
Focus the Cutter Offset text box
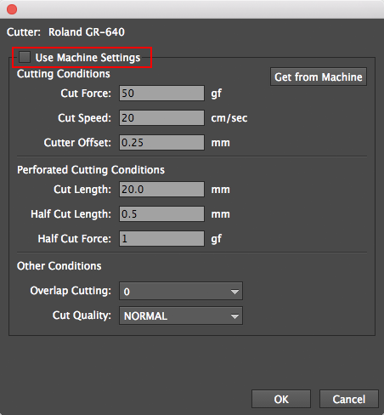161,142
